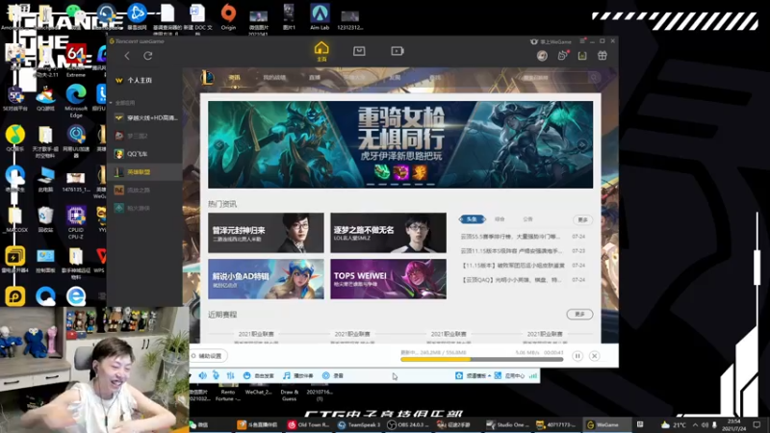Pause the game update download

[577, 356]
